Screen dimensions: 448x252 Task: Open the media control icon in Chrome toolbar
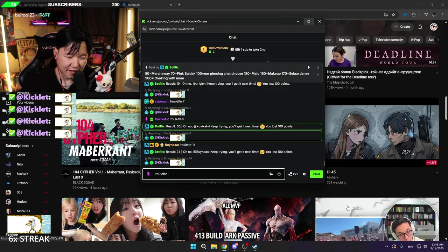[426, 15]
